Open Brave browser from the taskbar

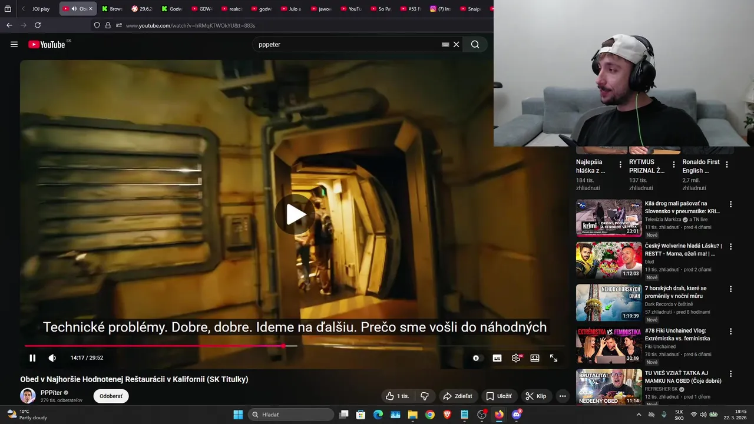[447, 415]
